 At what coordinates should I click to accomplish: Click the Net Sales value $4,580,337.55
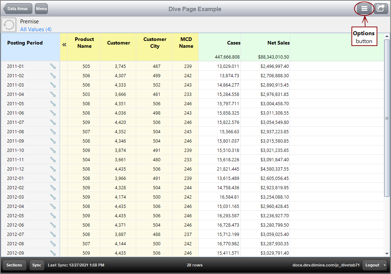click(x=275, y=169)
